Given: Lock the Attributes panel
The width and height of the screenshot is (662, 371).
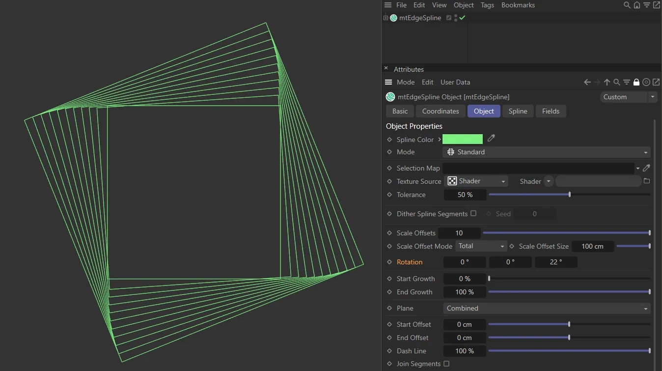Looking at the screenshot, I should click(x=636, y=82).
